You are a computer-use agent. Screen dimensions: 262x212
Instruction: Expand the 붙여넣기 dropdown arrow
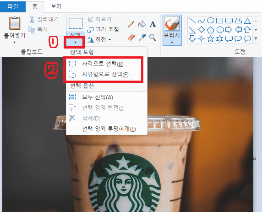15,43
